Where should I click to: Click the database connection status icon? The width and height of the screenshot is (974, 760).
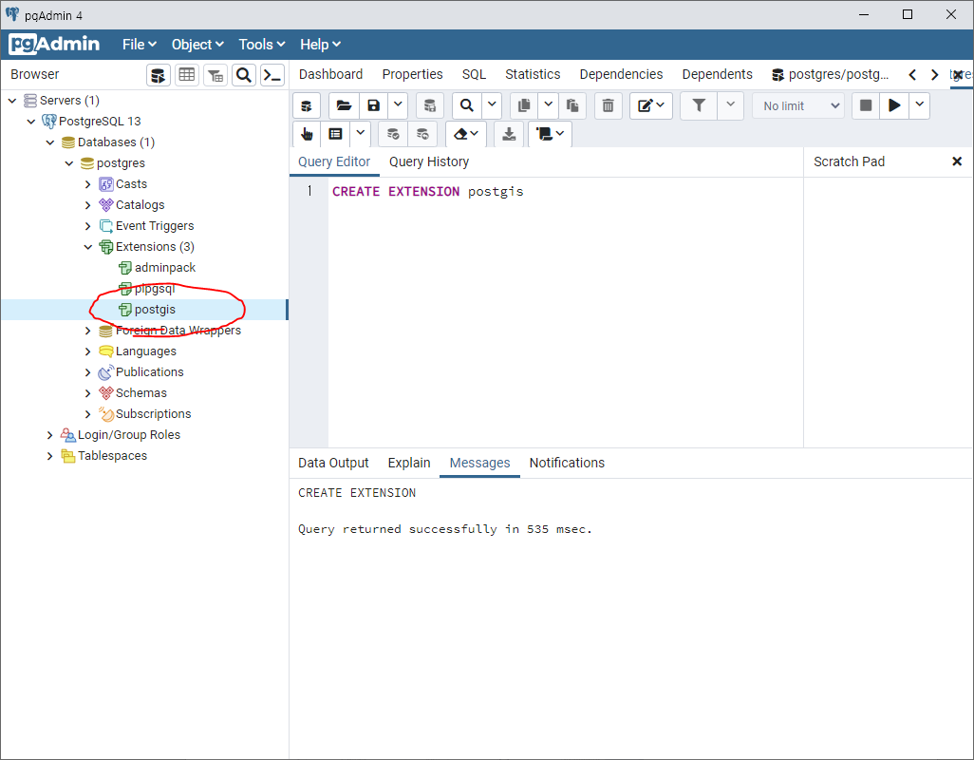tap(307, 105)
